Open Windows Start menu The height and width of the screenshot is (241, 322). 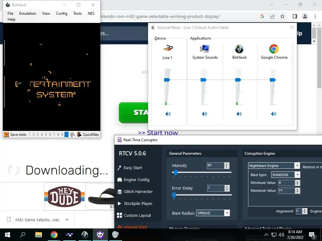point(8,235)
